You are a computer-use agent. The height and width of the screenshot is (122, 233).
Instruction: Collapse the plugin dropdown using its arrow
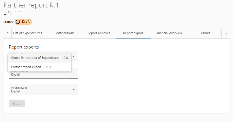pyautogui.click(x=74, y=57)
